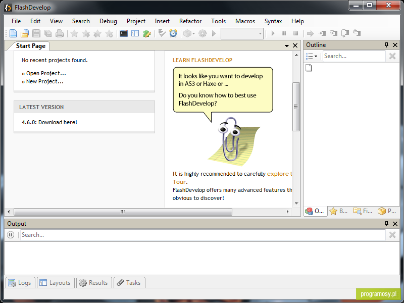
Task: Open the Macros menu
Action: click(x=245, y=21)
